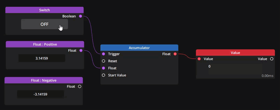Click the Value node output port

[x=272, y=59]
